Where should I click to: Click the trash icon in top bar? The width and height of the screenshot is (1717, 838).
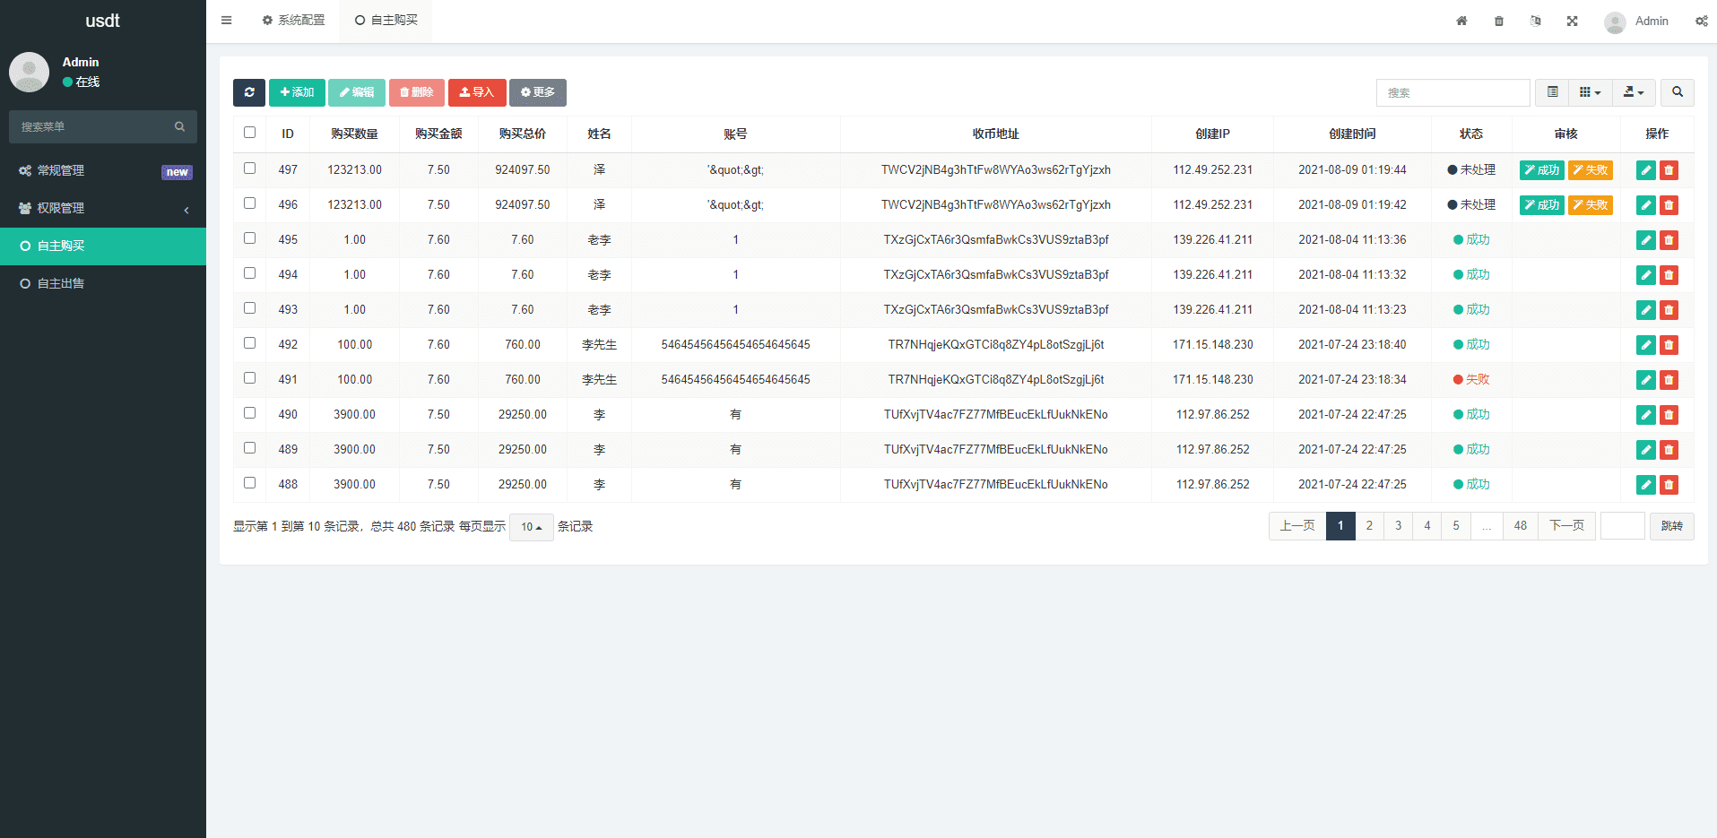coord(1498,21)
